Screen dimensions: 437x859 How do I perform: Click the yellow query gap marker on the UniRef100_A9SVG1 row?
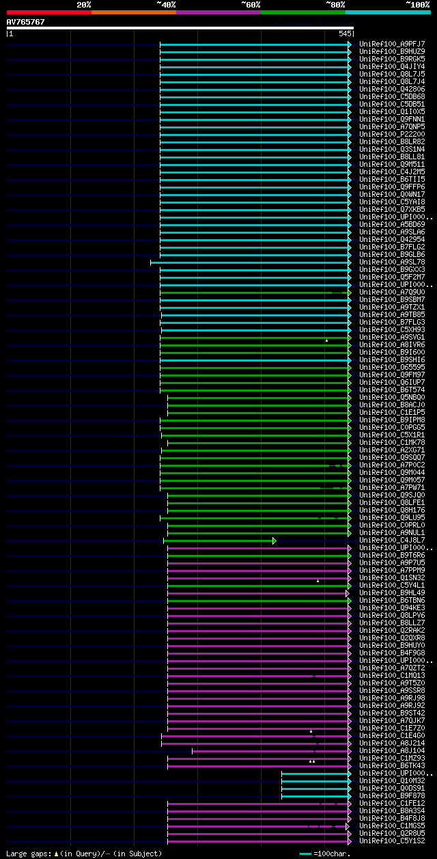click(x=326, y=340)
